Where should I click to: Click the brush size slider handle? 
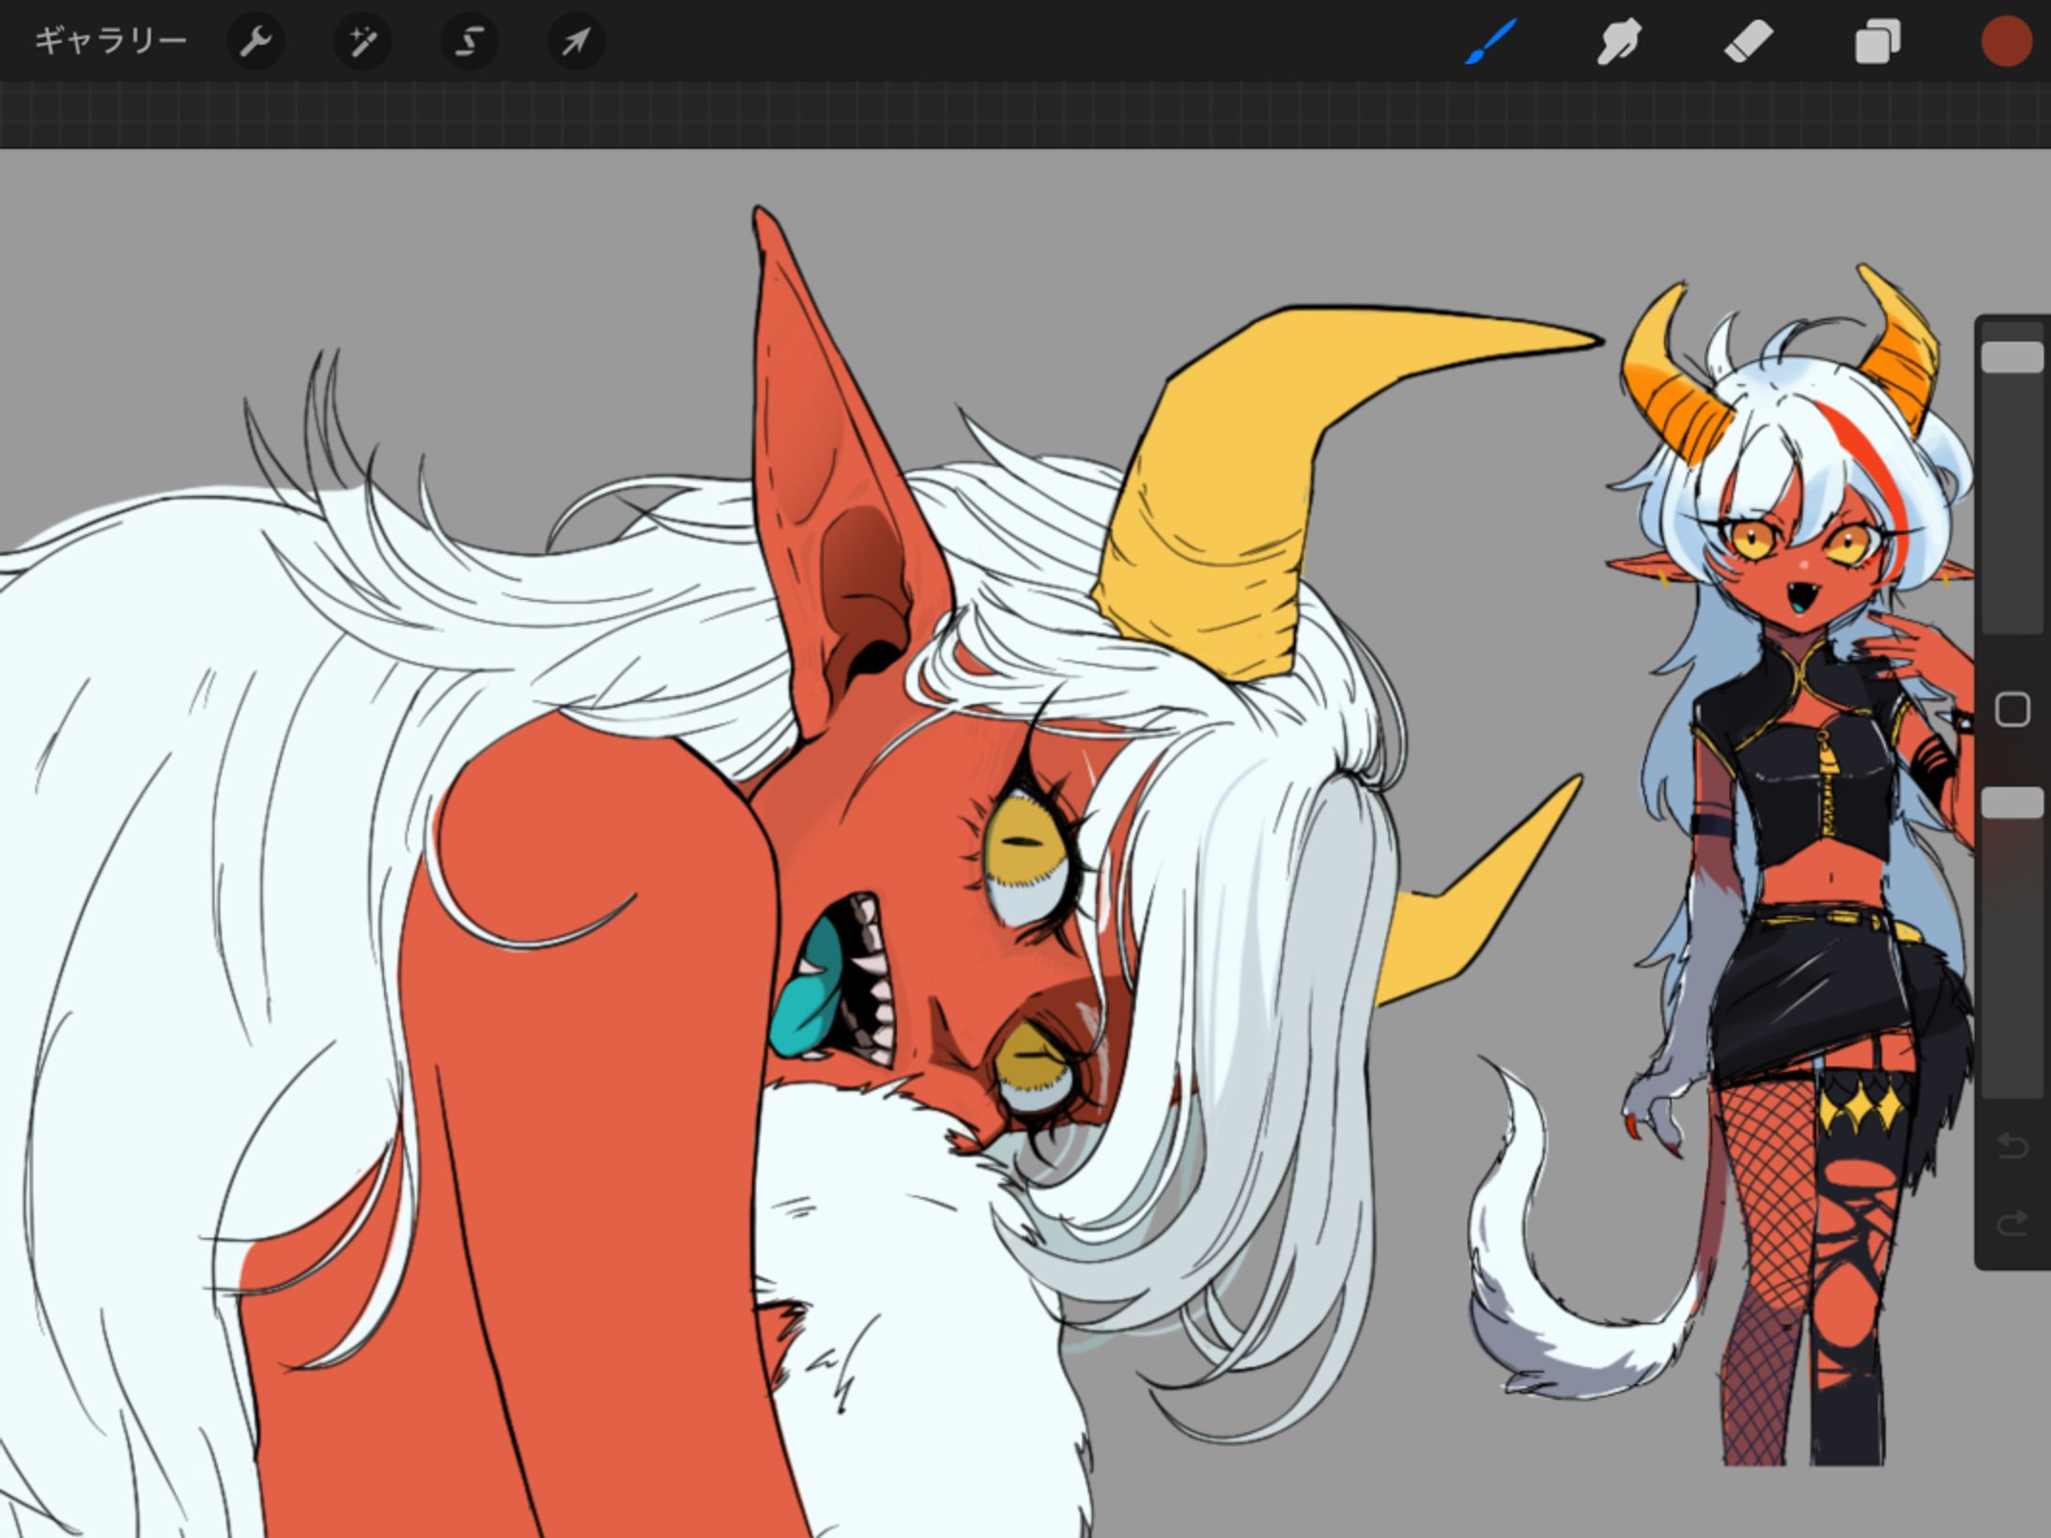point(2012,357)
